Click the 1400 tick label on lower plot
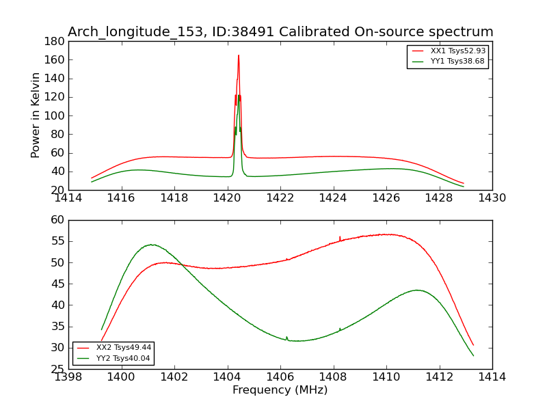 tap(121, 377)
